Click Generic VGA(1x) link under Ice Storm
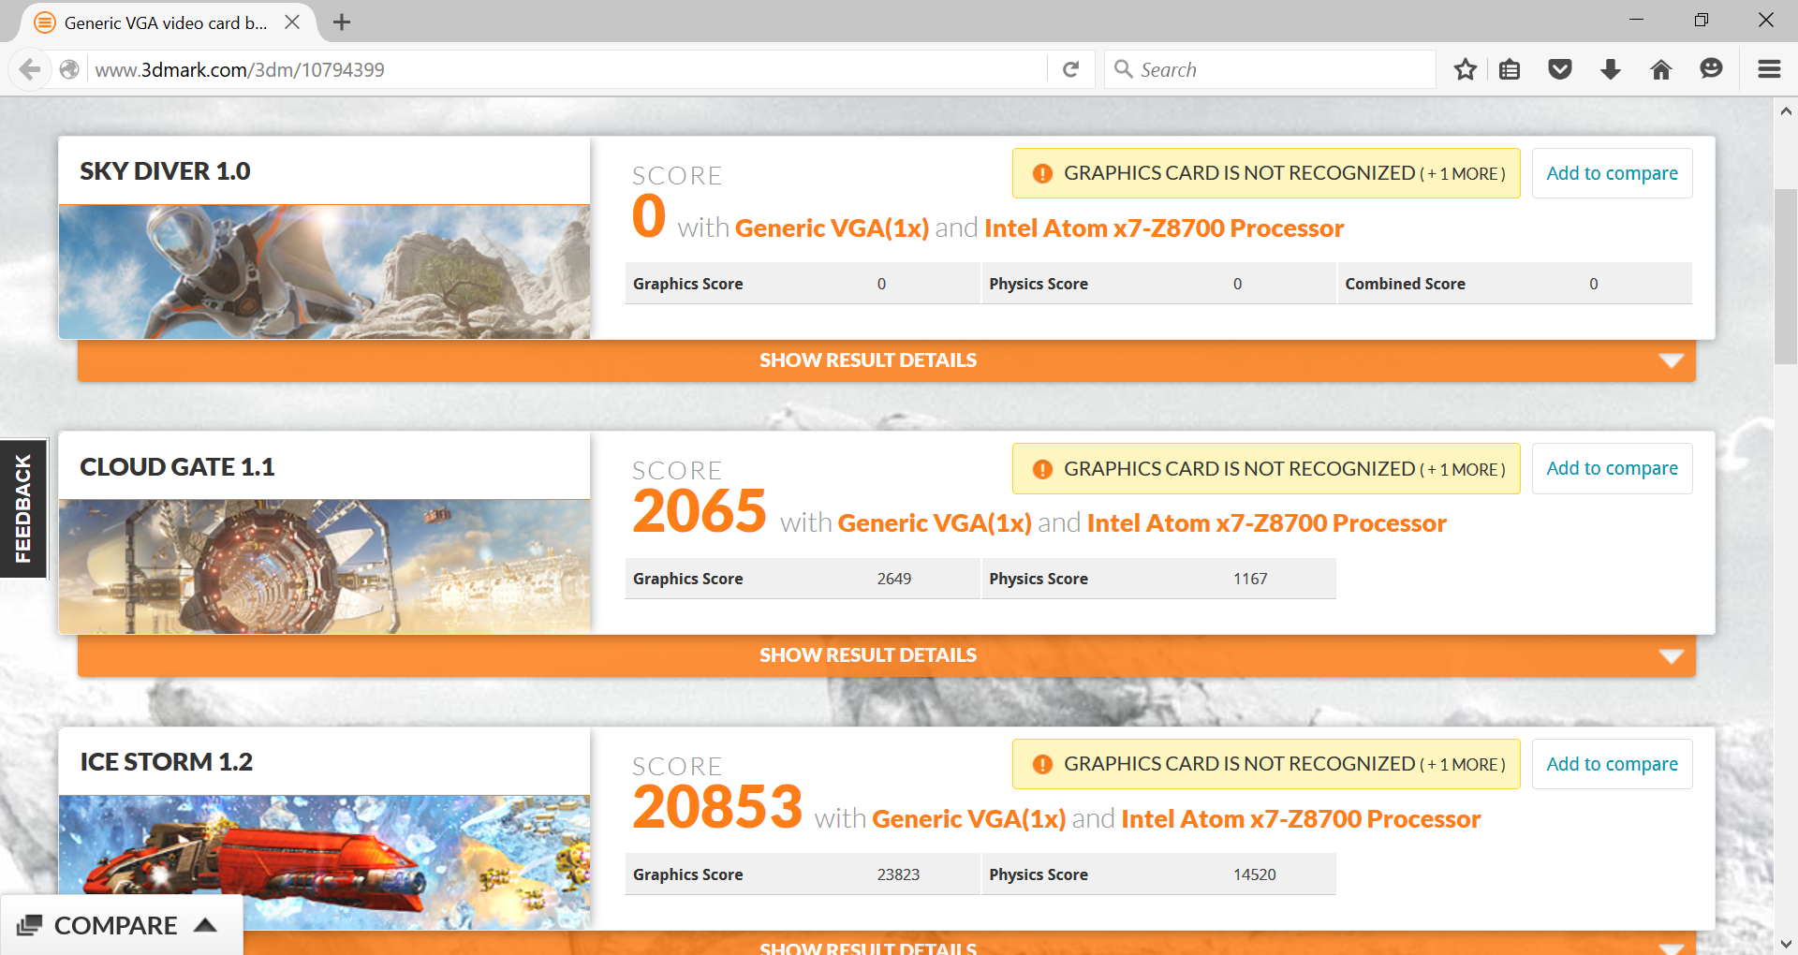Screen dimensions: 1798x955 [968, 818]
